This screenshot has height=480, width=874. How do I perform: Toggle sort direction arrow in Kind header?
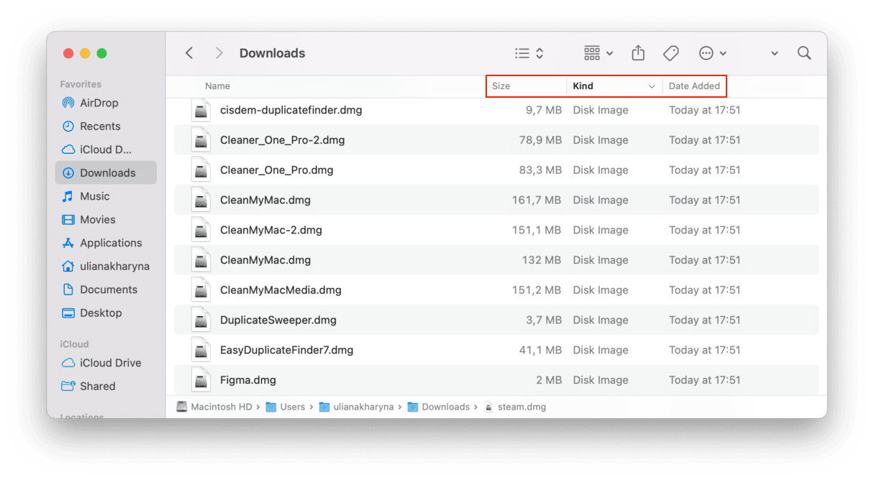(652, 86)
